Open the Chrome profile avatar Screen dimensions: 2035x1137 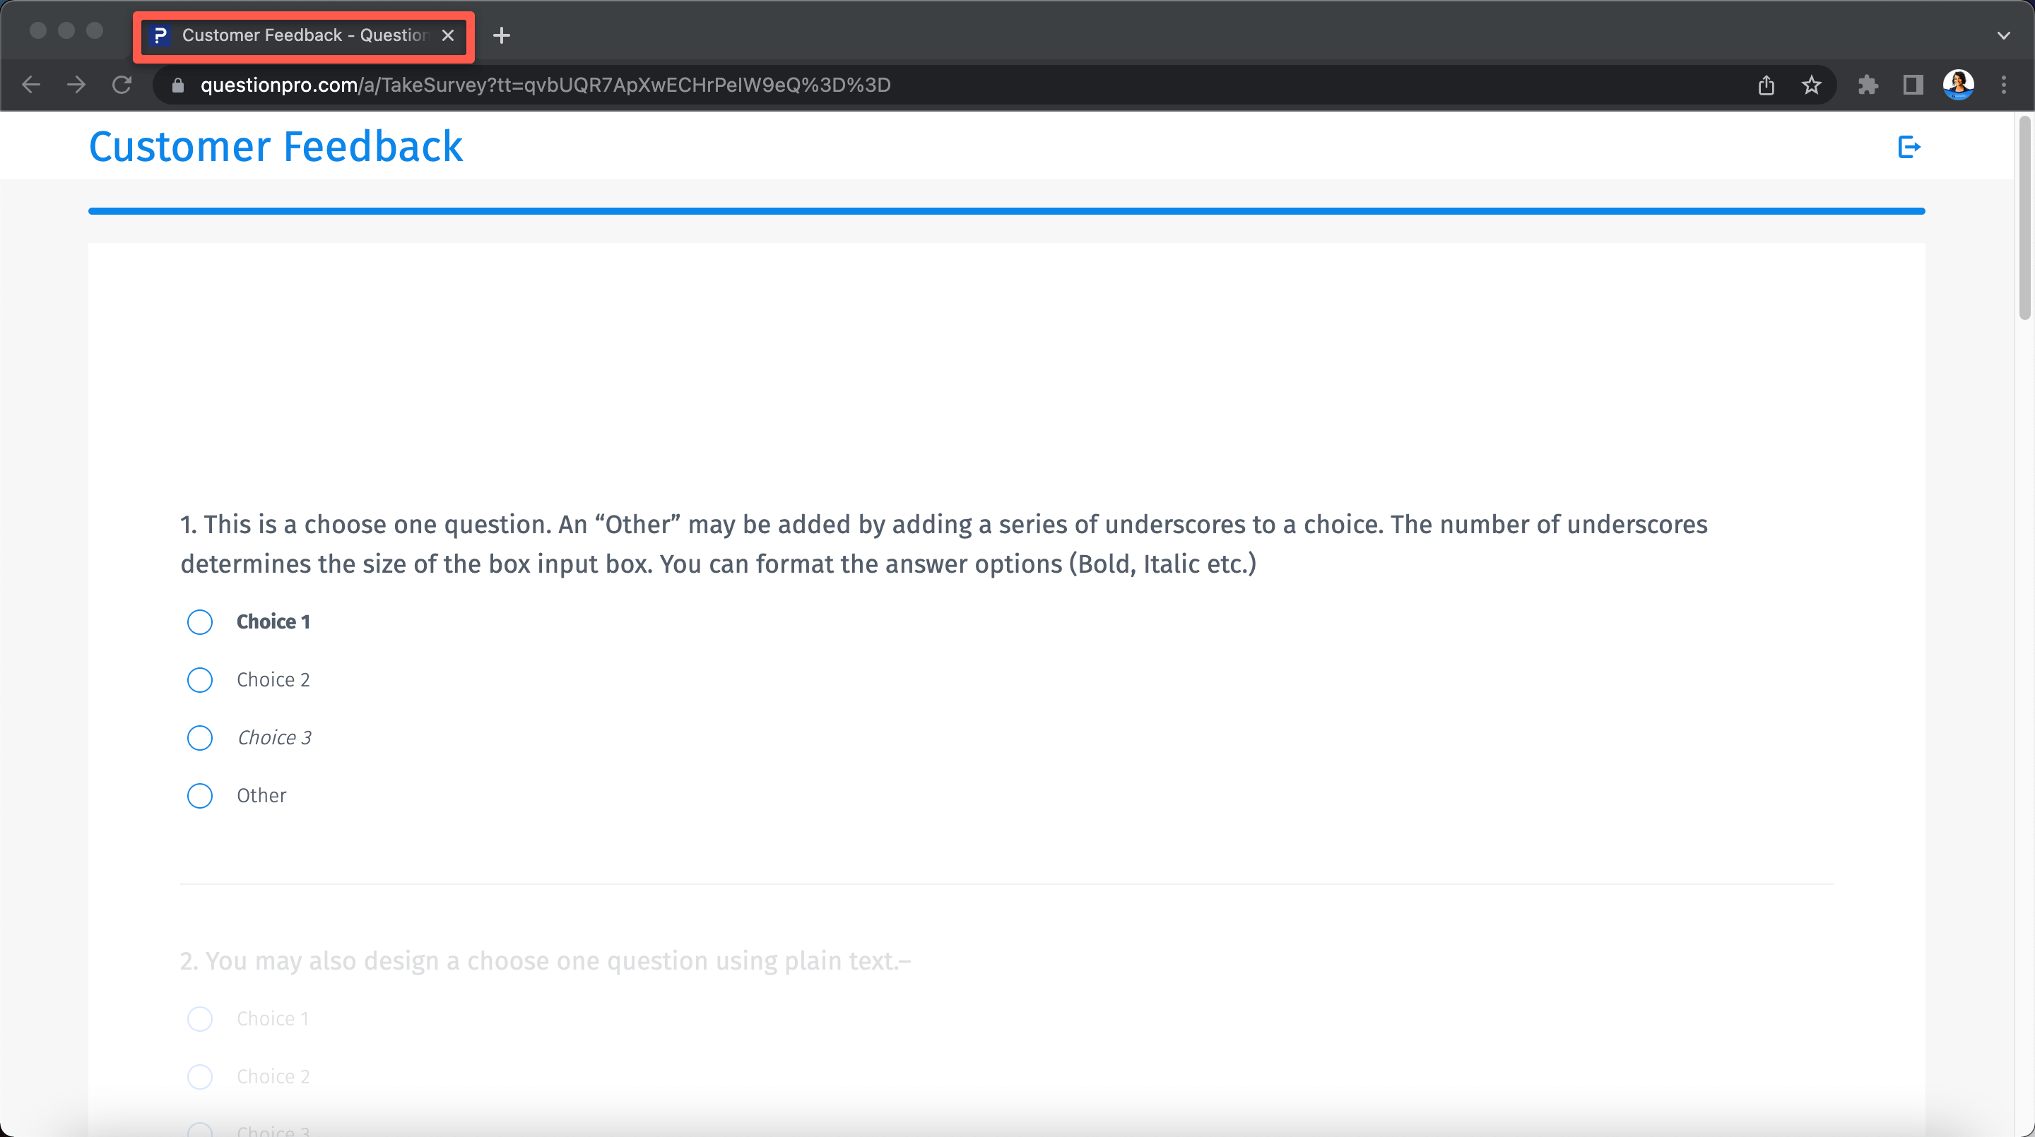tap(1959, 85)
